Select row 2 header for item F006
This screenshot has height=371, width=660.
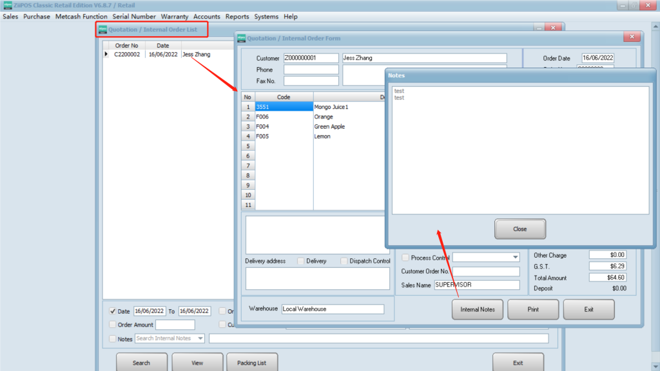[248, 117]
